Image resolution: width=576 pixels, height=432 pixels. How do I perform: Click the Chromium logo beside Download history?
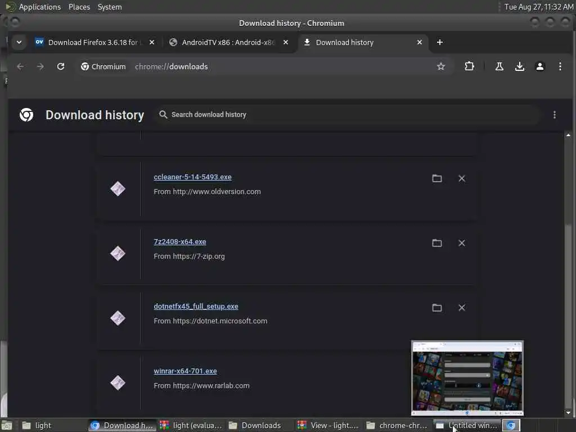click(x=26, y=115)
